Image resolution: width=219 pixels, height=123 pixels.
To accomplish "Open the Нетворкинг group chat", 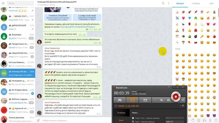I will 17,82.
